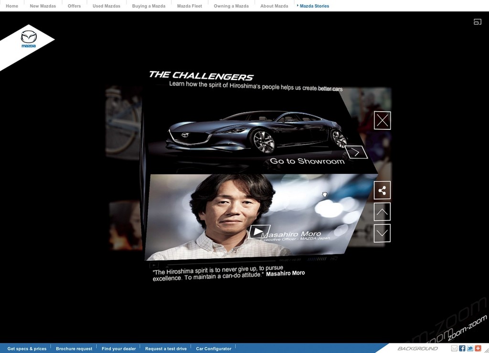
Task: Click the BACKGROUND button in the footer
Action: pos(417,348)
